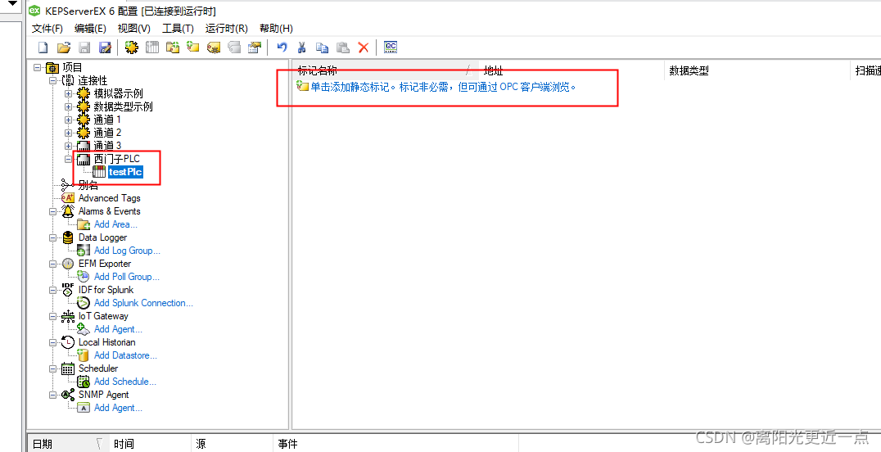881x452 pixels.
Task: Click the New Tag toolbar icon
Action: click(x=193, y=47)
